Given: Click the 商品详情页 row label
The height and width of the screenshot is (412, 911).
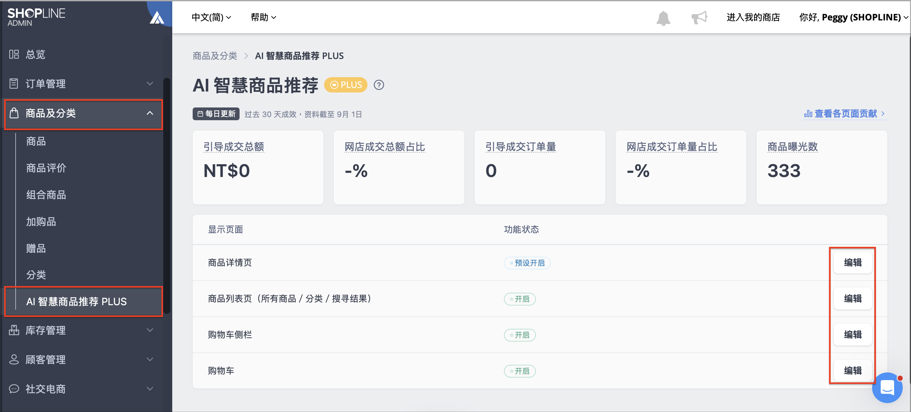Looking at the screenshot, I should click(x=230, y=262).
